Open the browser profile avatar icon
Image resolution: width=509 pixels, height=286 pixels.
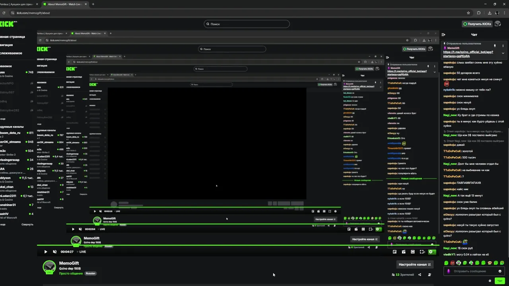point(497,13)
